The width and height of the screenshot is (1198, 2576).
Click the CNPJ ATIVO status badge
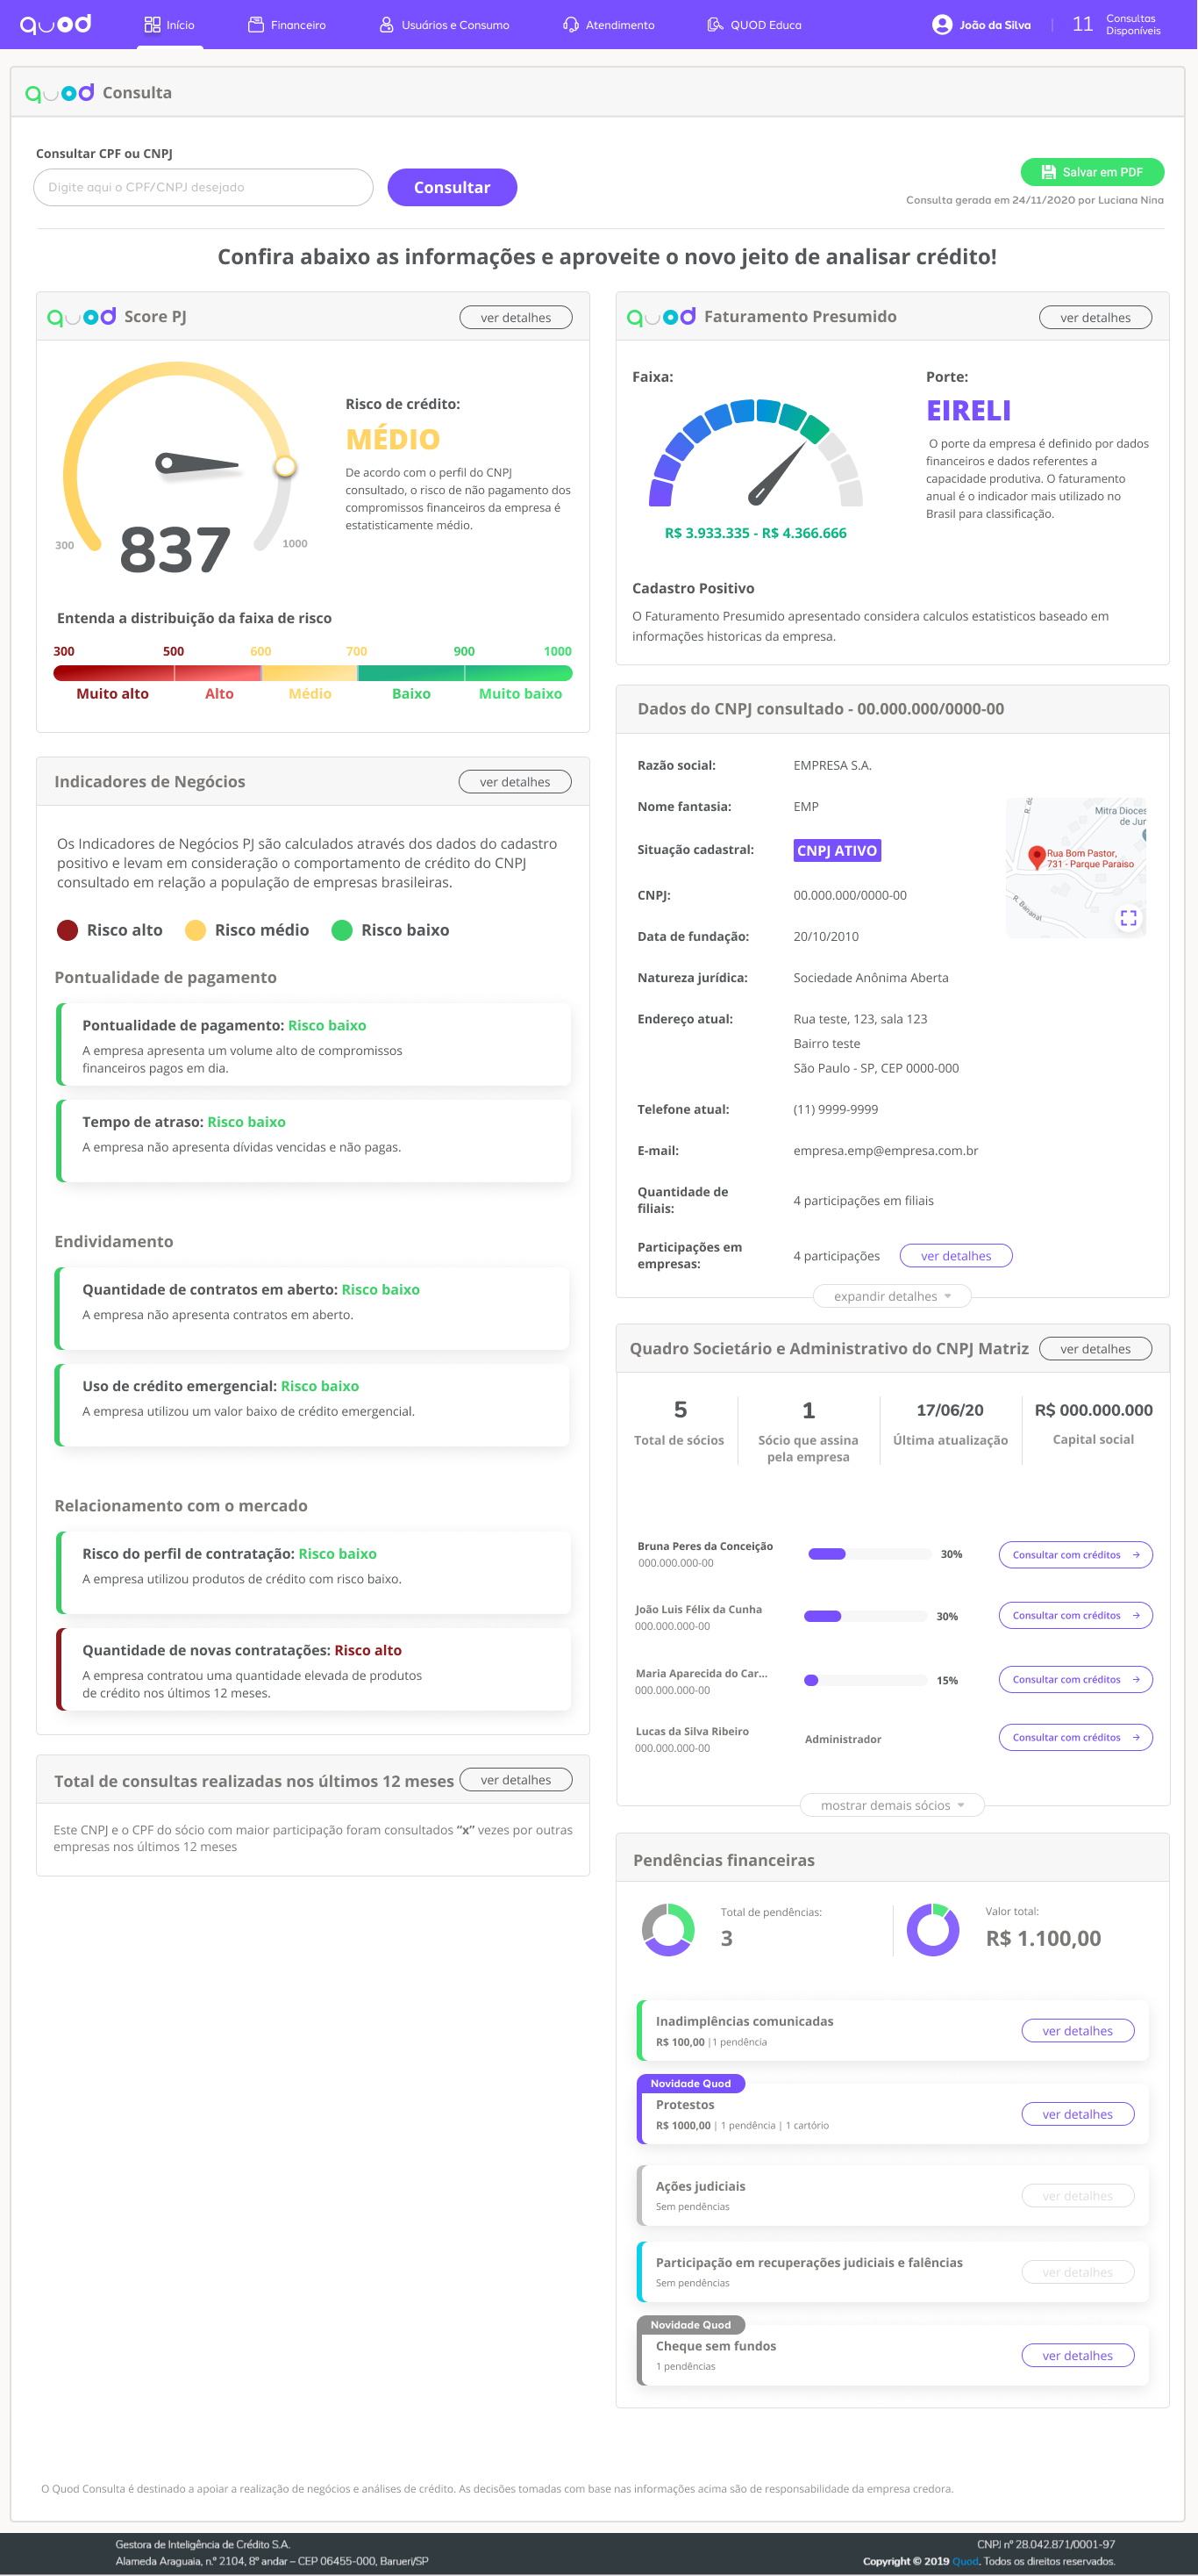point(837,851)
